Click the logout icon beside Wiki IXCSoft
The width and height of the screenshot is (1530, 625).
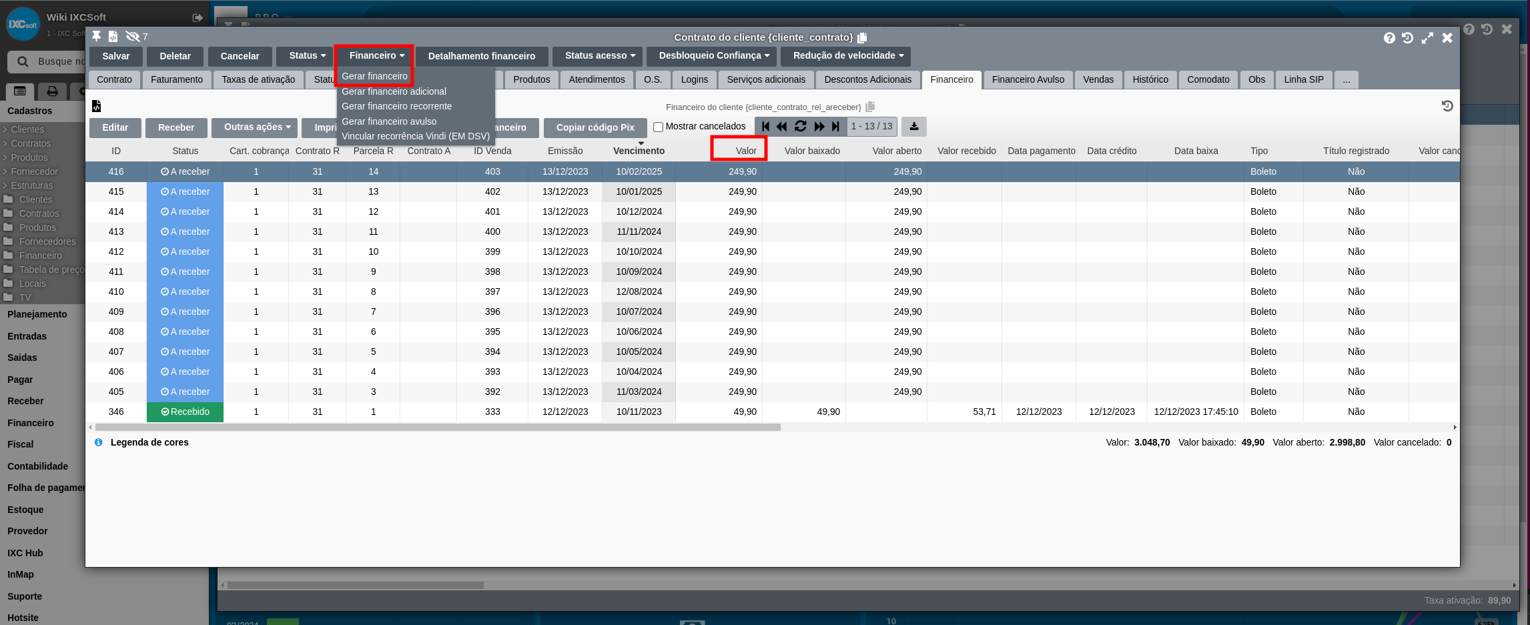tap(198, 18)
